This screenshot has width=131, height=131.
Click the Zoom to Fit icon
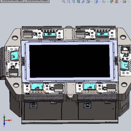pyautogui.click(x=64, y=2)
